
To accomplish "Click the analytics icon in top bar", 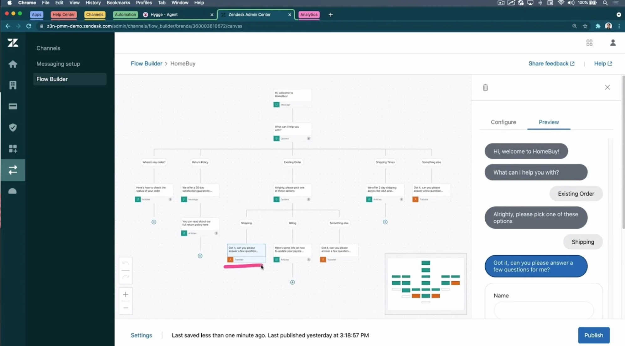I will click(309, 14).
